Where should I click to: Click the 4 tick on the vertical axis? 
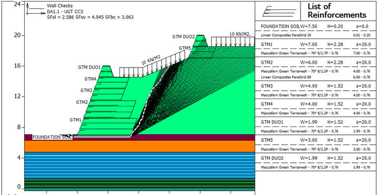click(x=19, y=158)
